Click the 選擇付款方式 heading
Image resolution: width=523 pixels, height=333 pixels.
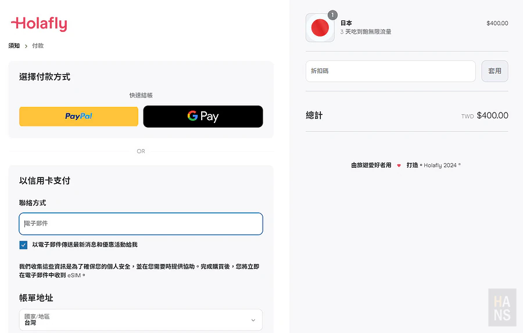pyautogui.click(x=45, y=77)
